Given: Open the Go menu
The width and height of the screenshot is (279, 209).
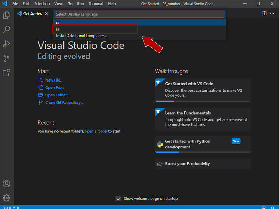Looking at the screenshot, I should 70,4.
